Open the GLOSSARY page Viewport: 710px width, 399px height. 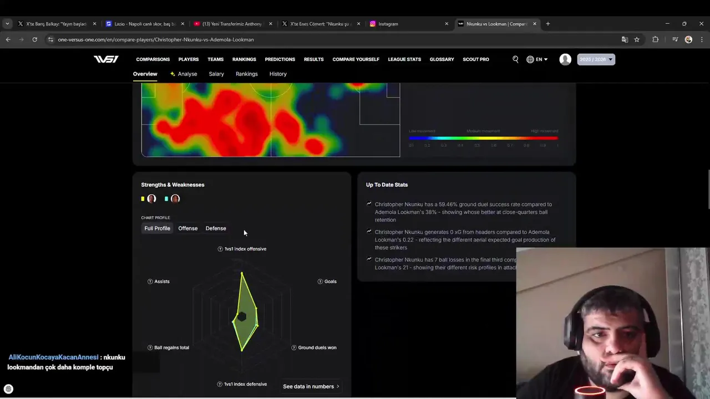pos(442,59)
